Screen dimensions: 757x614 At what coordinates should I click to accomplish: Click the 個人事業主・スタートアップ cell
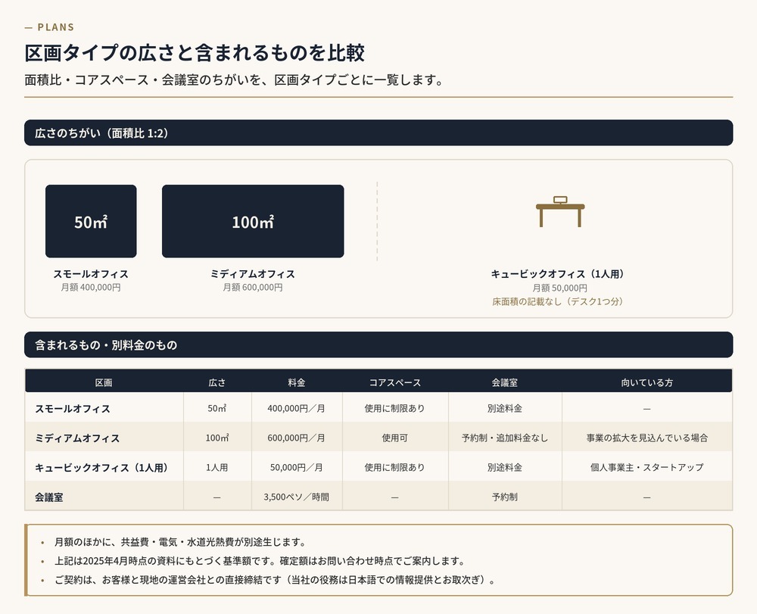click(x=647, y=467)
